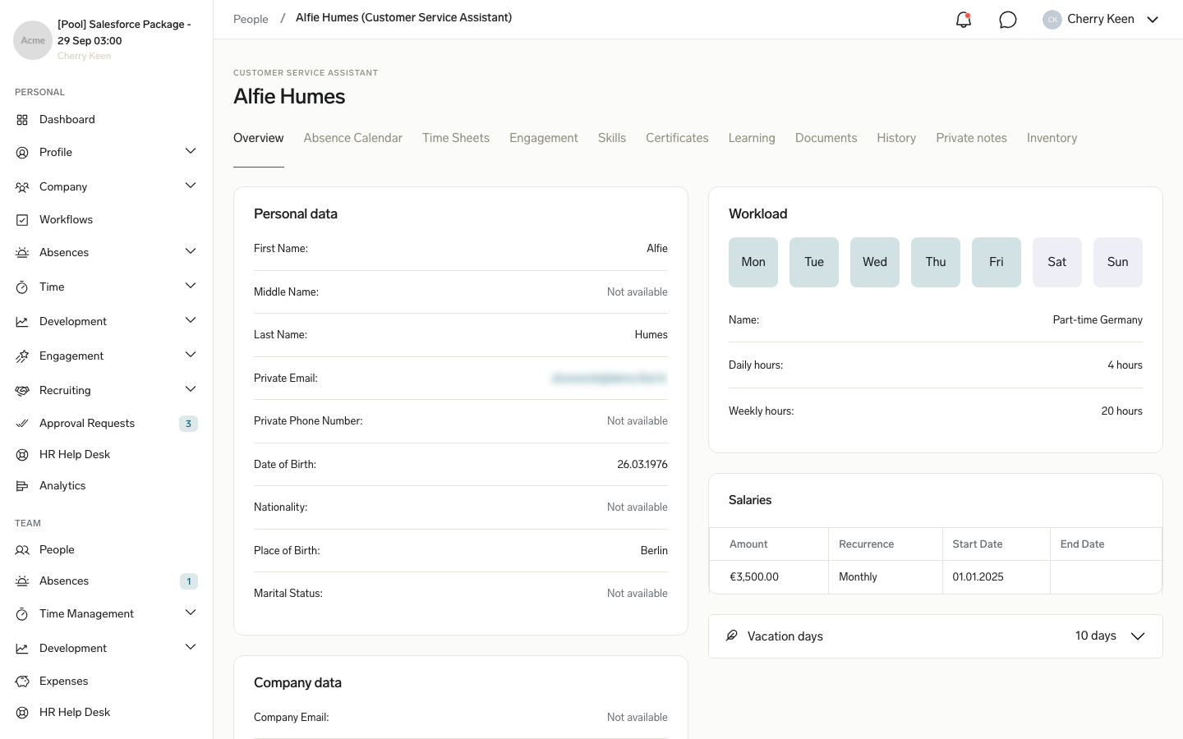Click the Vacation days leaf icon

pyautogui.click(x=731, y=636)
